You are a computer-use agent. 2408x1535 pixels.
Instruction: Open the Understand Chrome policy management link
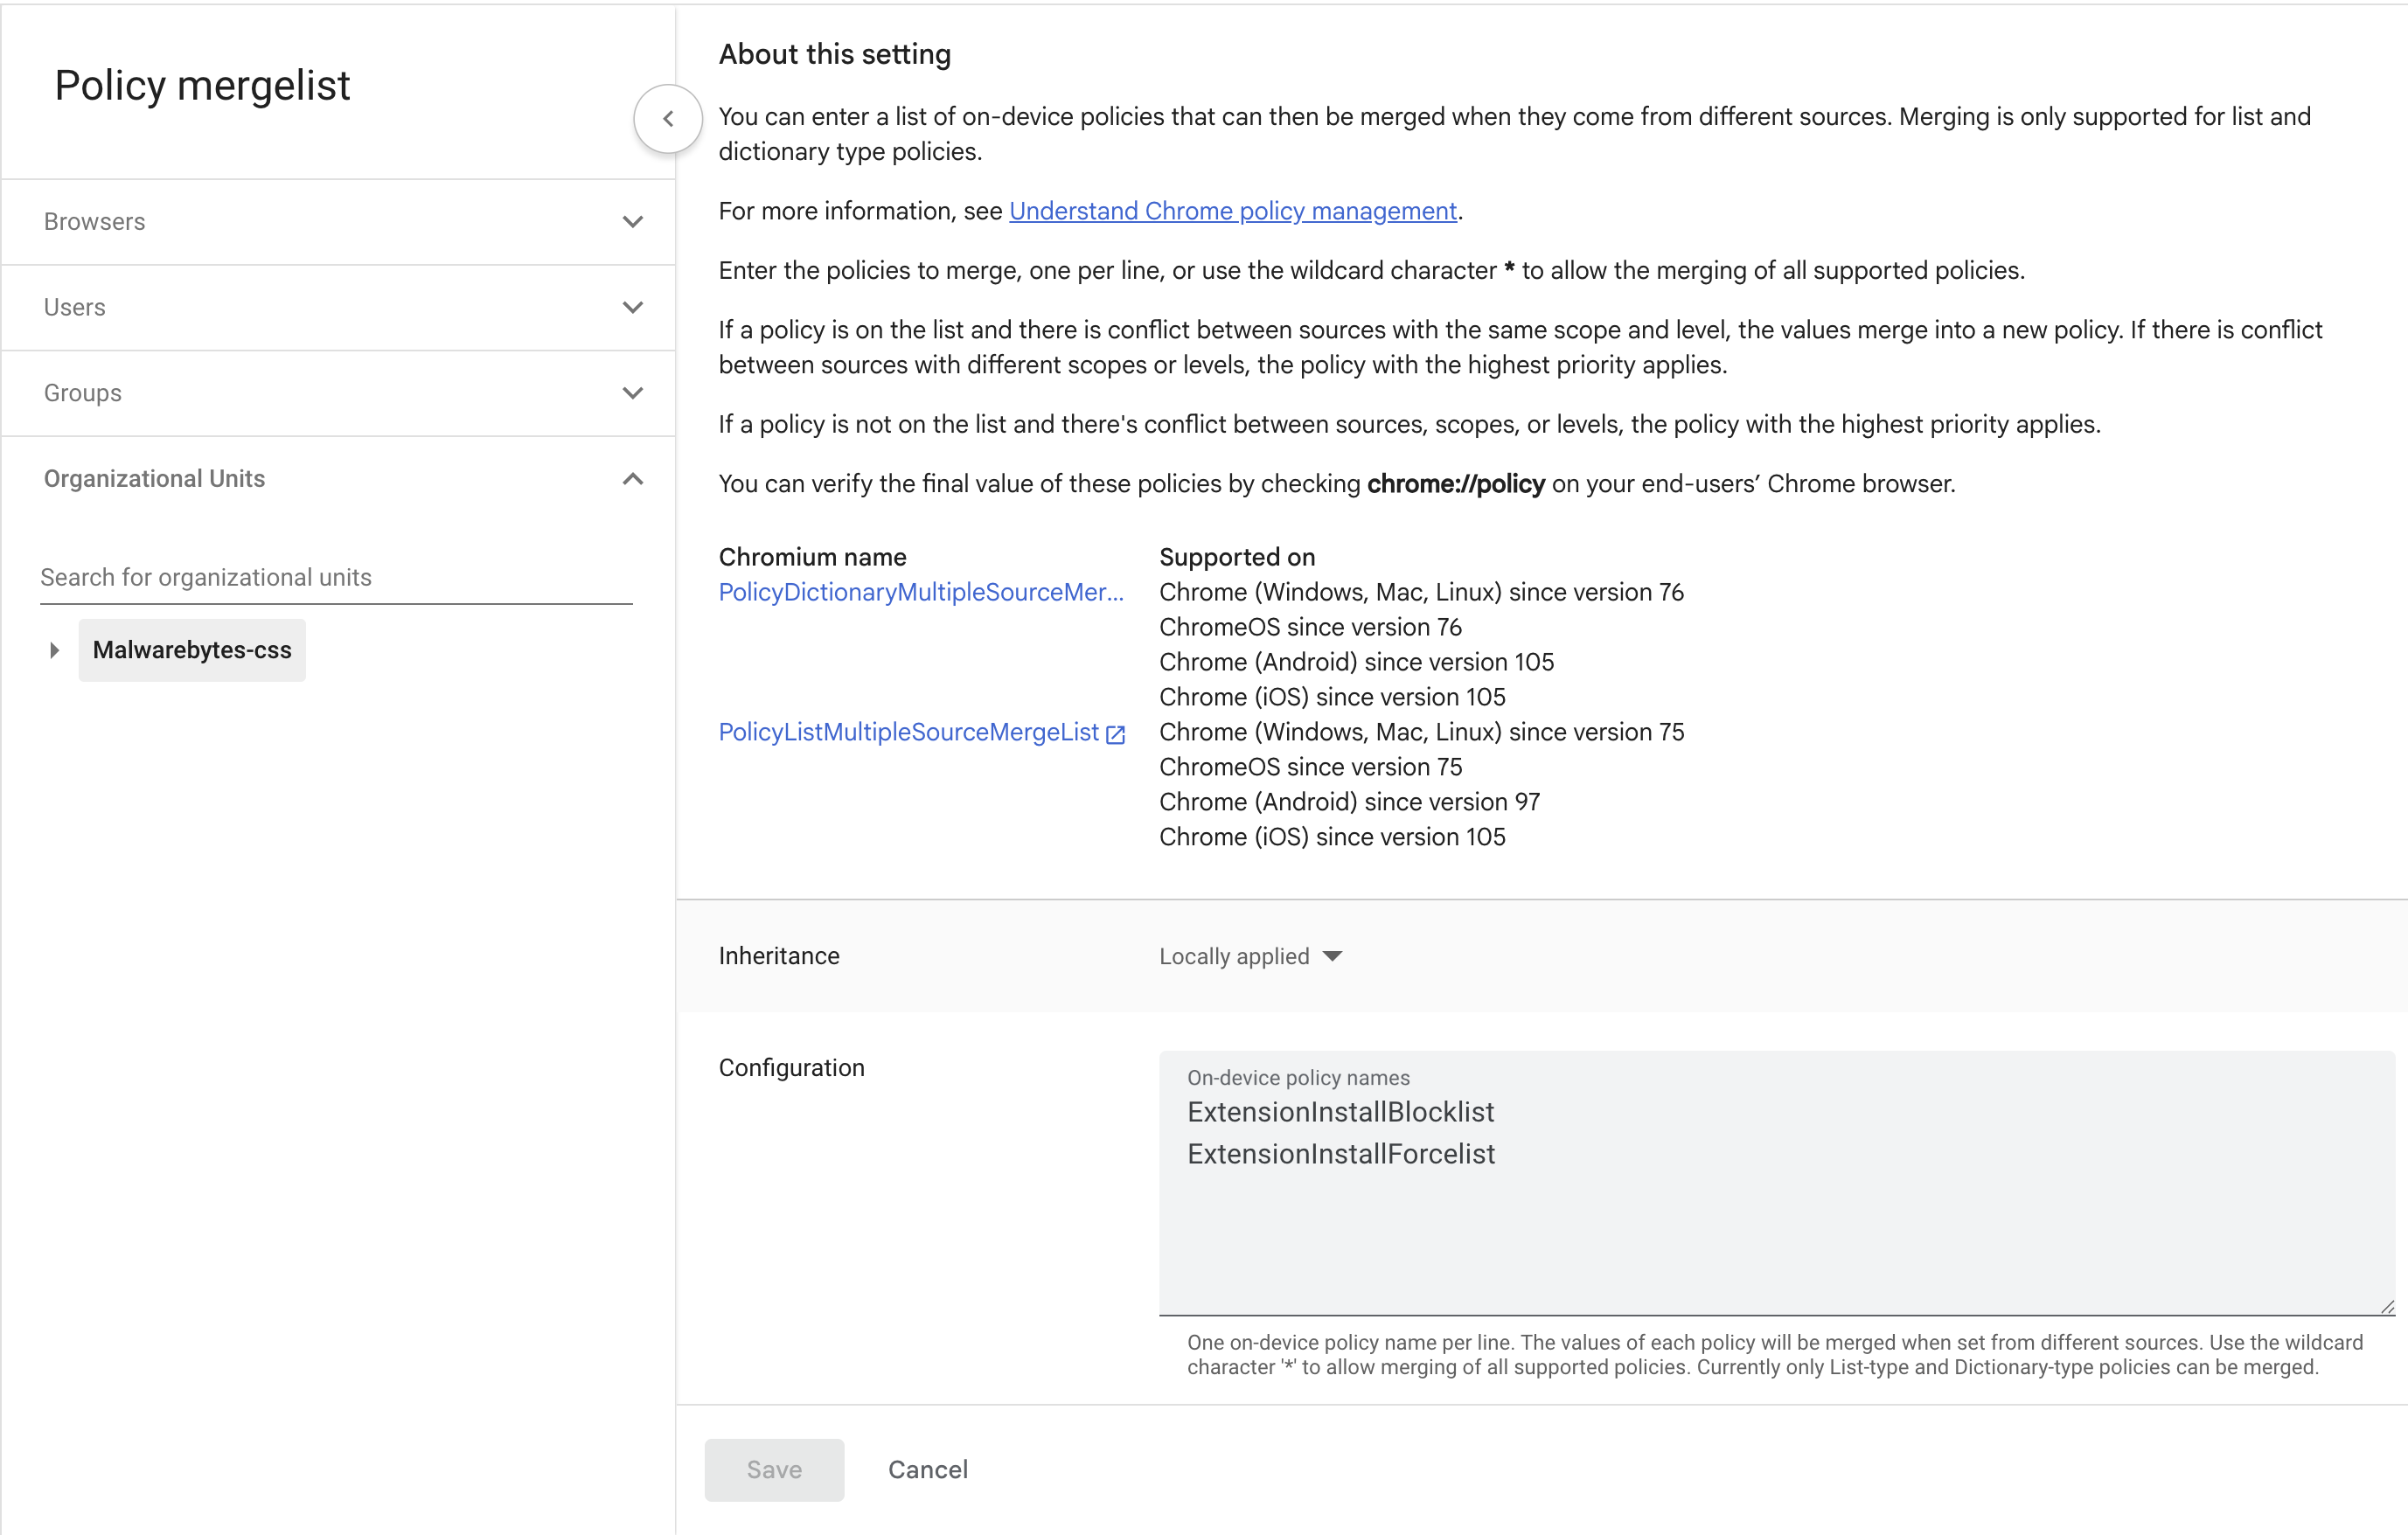click(x=1233, y=211)
